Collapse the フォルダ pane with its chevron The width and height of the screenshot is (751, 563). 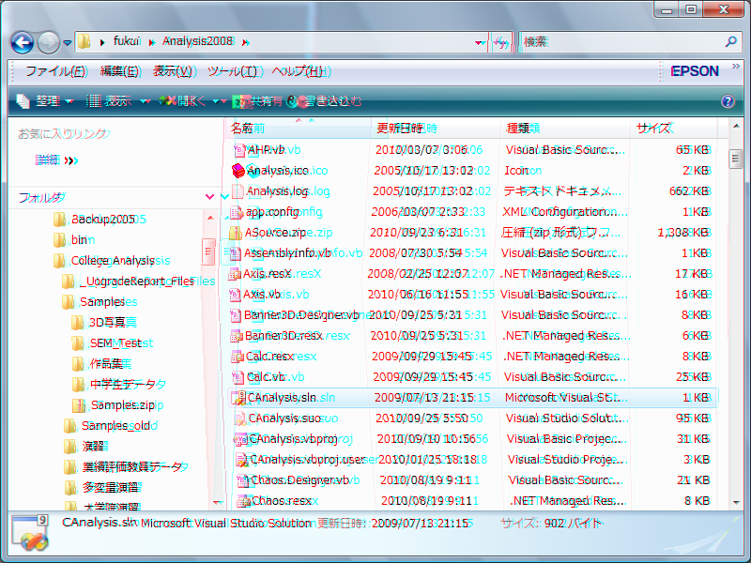(210, 197)
